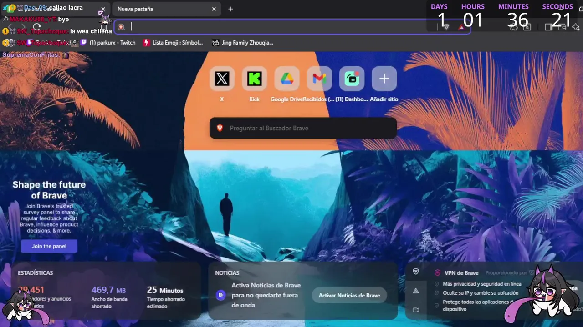Select the Talk camera widget tab icon
This screenshot has height=327, width=583.
(x=416, y=310)
